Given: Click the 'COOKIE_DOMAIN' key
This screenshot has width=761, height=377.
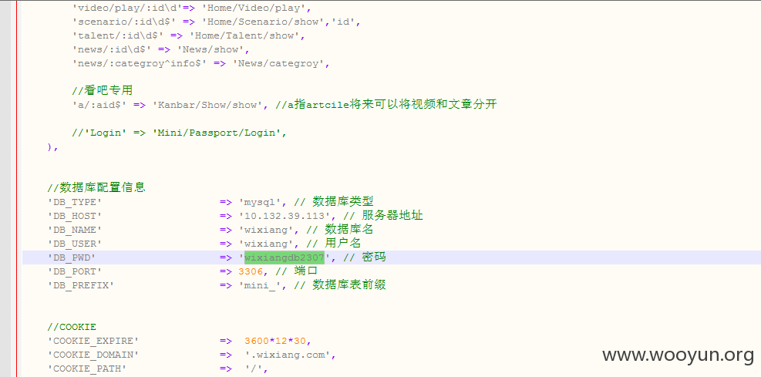Looking at the screenshot, I should click(93, 355).
